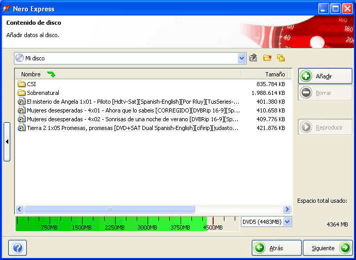
Task: Click the disc capacity usage bar
Action: tap(127, 224)
